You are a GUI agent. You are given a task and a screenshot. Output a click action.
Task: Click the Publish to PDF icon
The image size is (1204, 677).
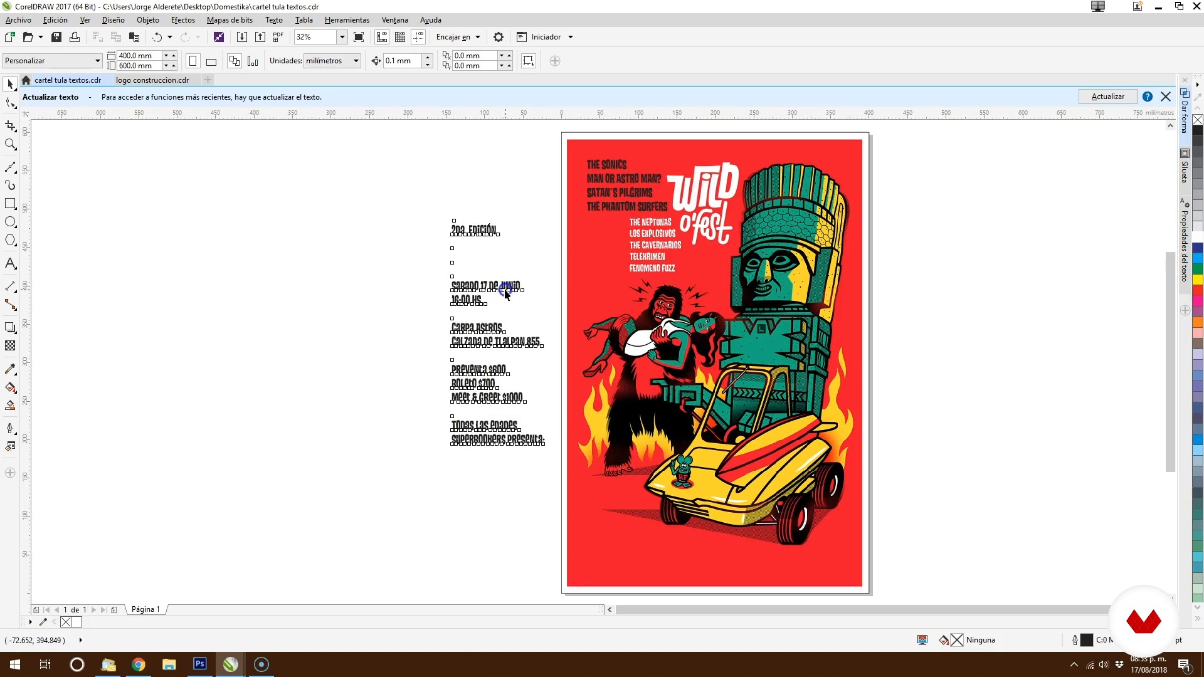coord(278,37)
